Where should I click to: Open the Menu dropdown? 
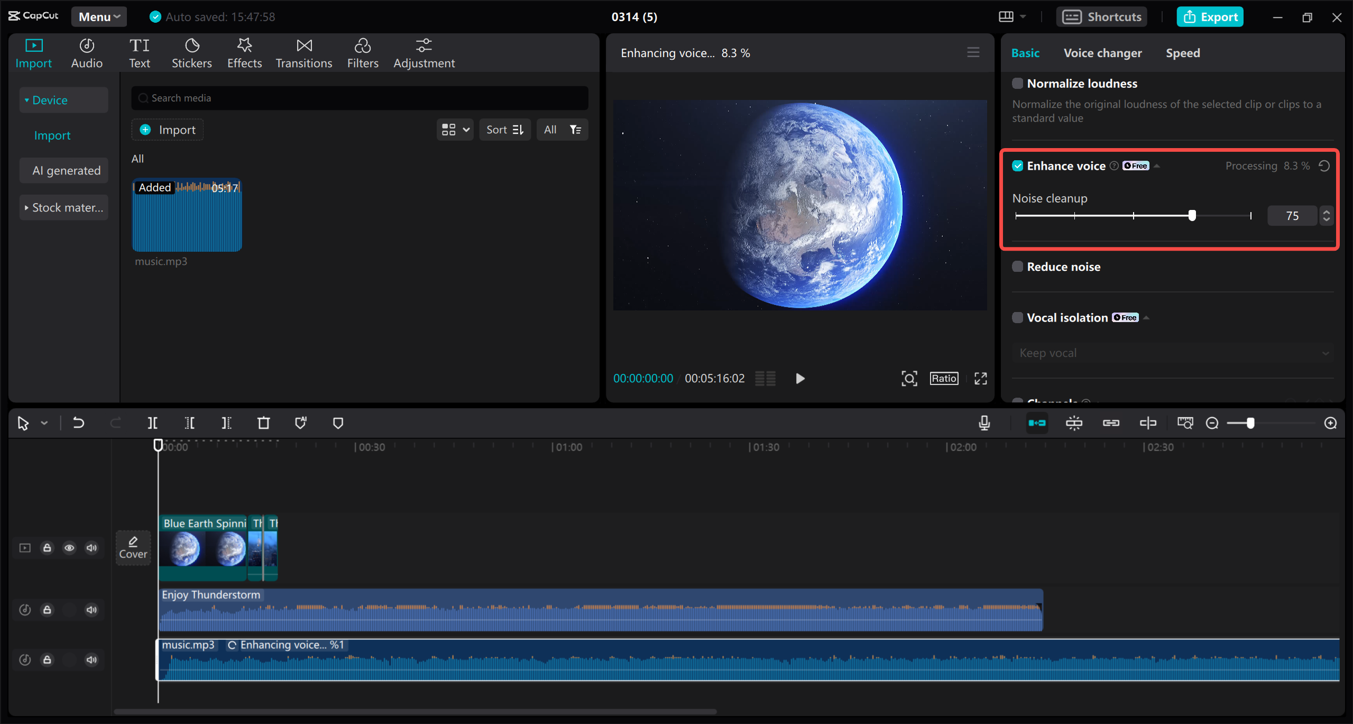click(x=98, y=16)
